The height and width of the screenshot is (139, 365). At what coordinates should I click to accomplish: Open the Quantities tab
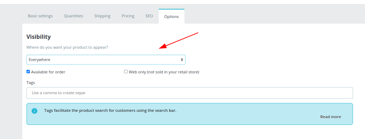tap(73, 16)
